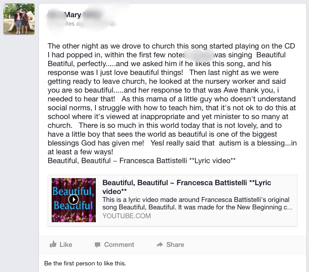The height and width of the screenshot is (272, 309).
Task: Click the Like button text
Action: click(x=66, y=245)
